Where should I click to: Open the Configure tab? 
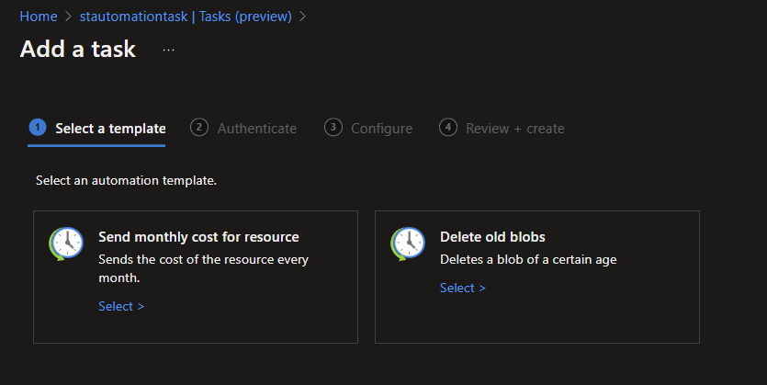pyautogui.click(x=381, y=129)
